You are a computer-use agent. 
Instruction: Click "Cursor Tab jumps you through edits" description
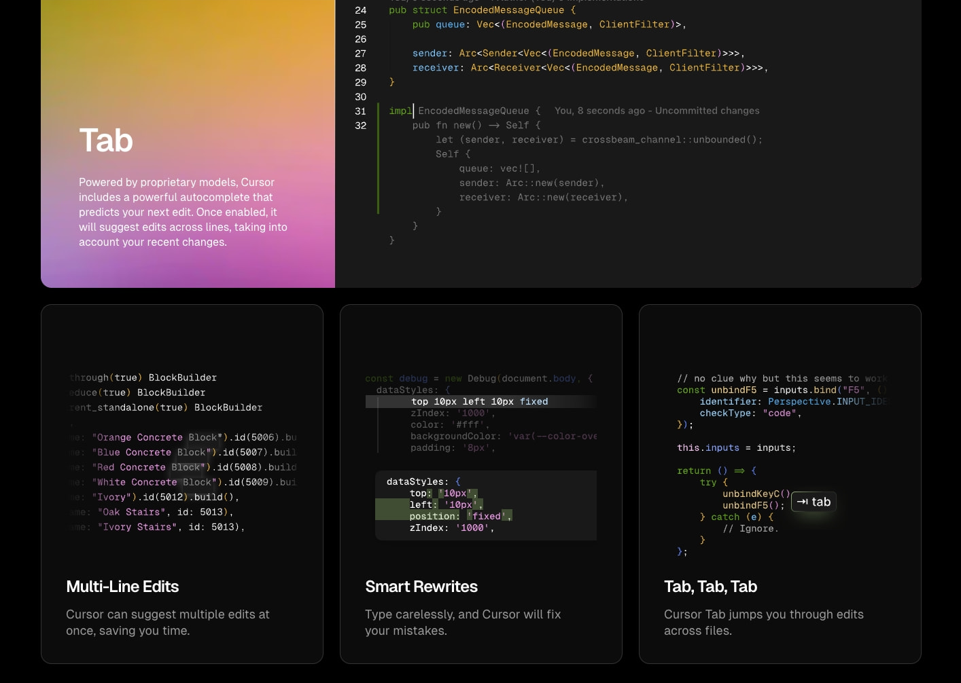tap(764, 623)
